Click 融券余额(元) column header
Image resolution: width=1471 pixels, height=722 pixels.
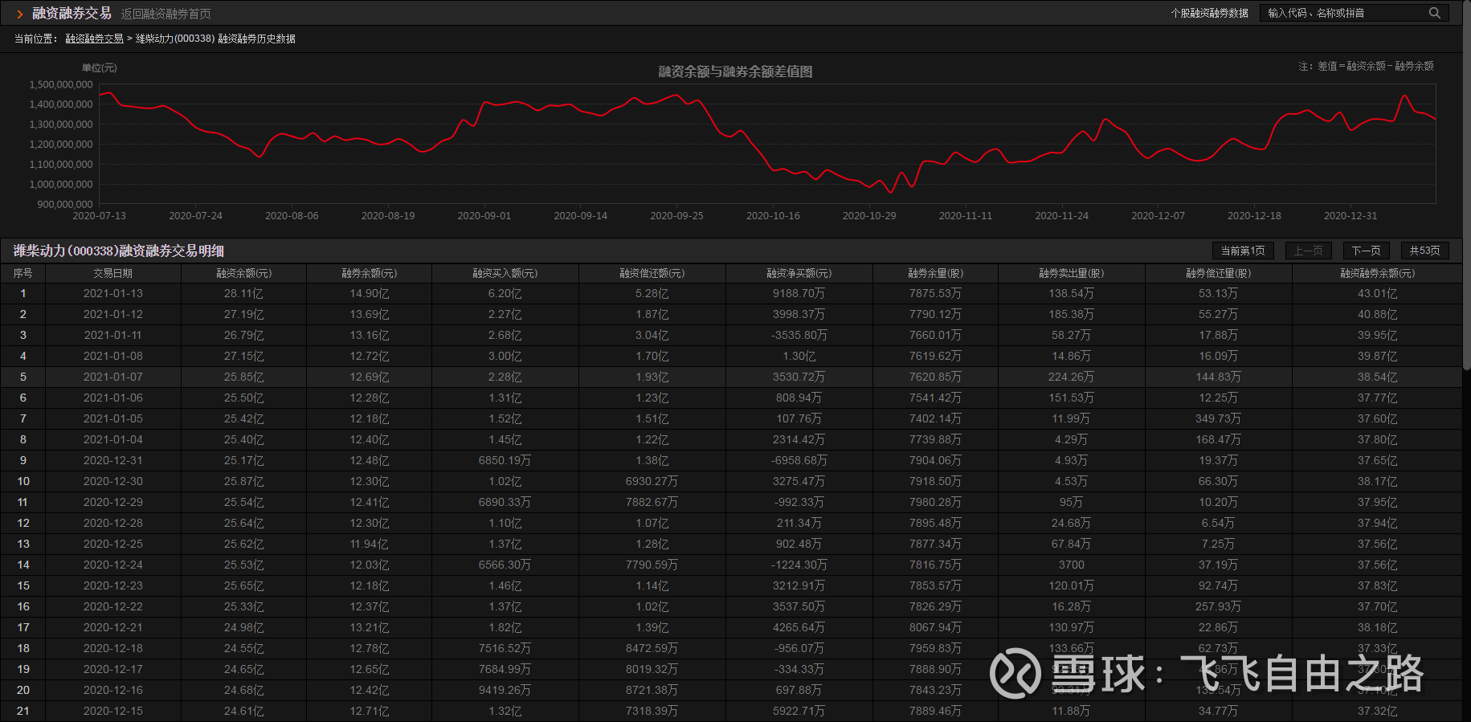370,273
